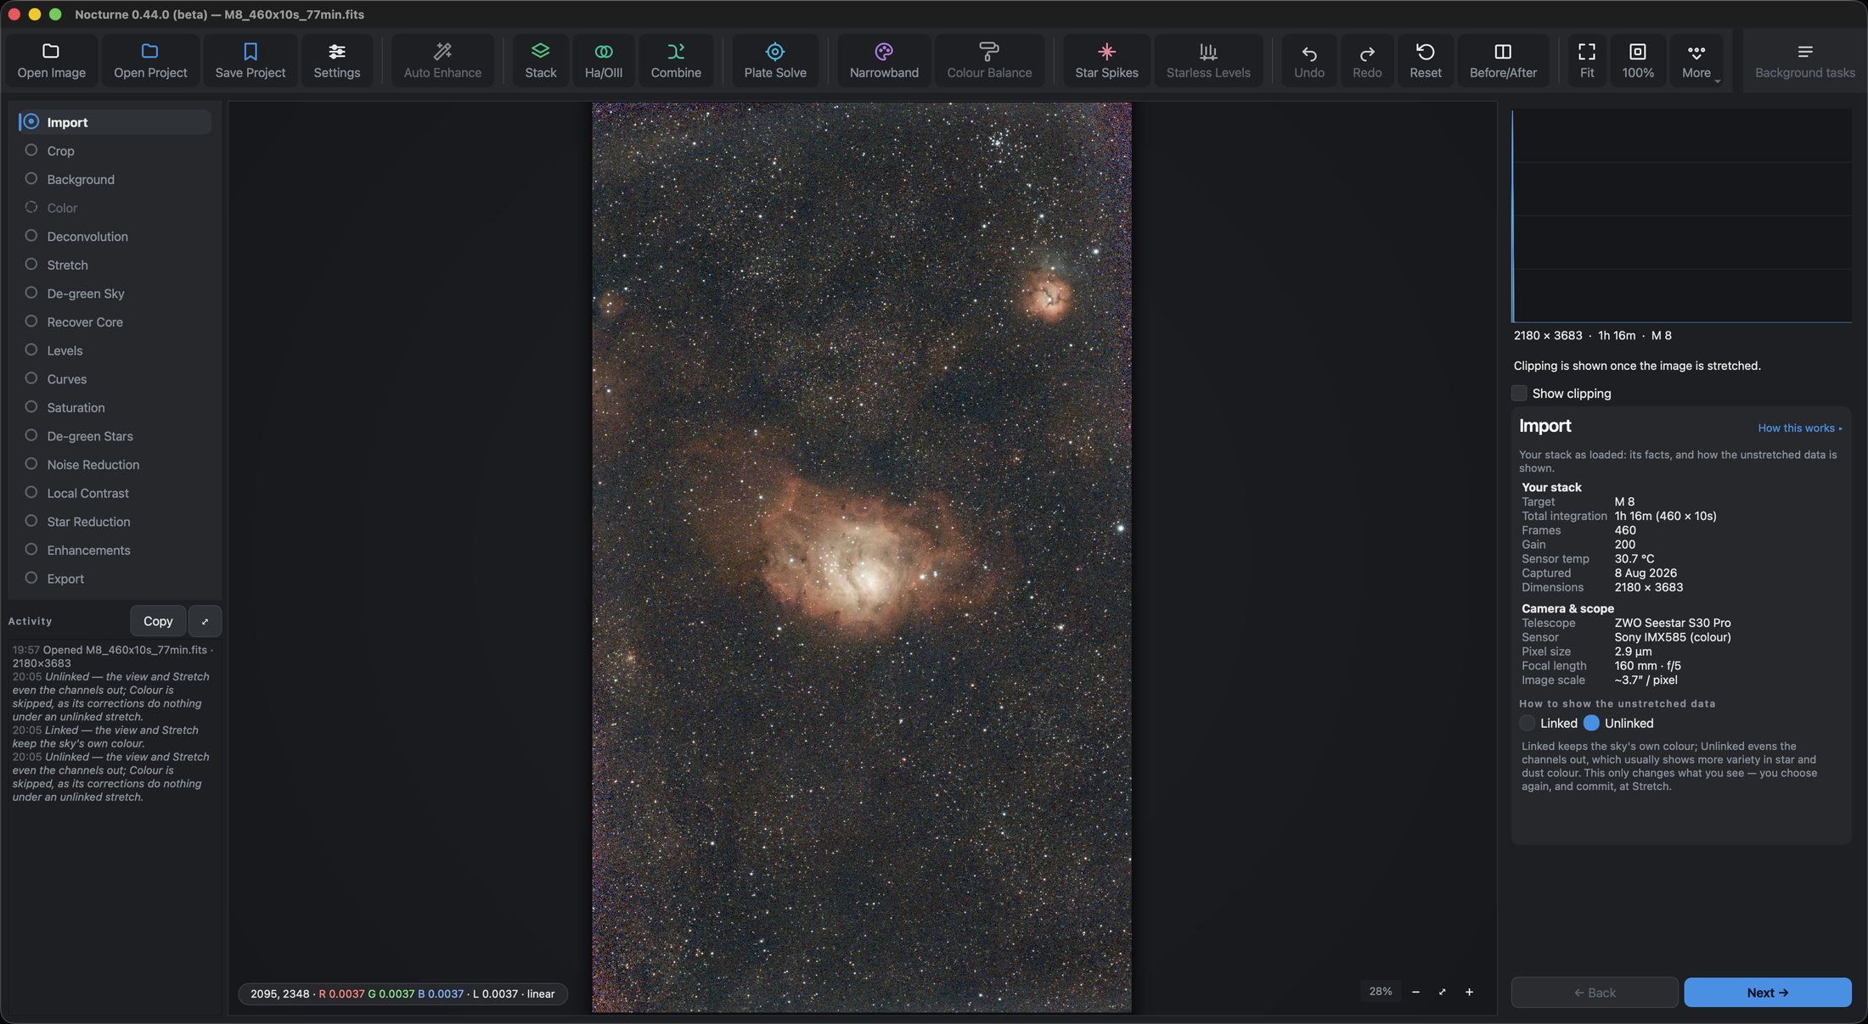
Task: Expand the How this works help
Action: coord(1800,428)
